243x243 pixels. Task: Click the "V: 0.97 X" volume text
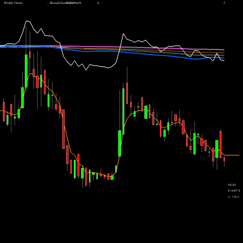coord(234,191)
